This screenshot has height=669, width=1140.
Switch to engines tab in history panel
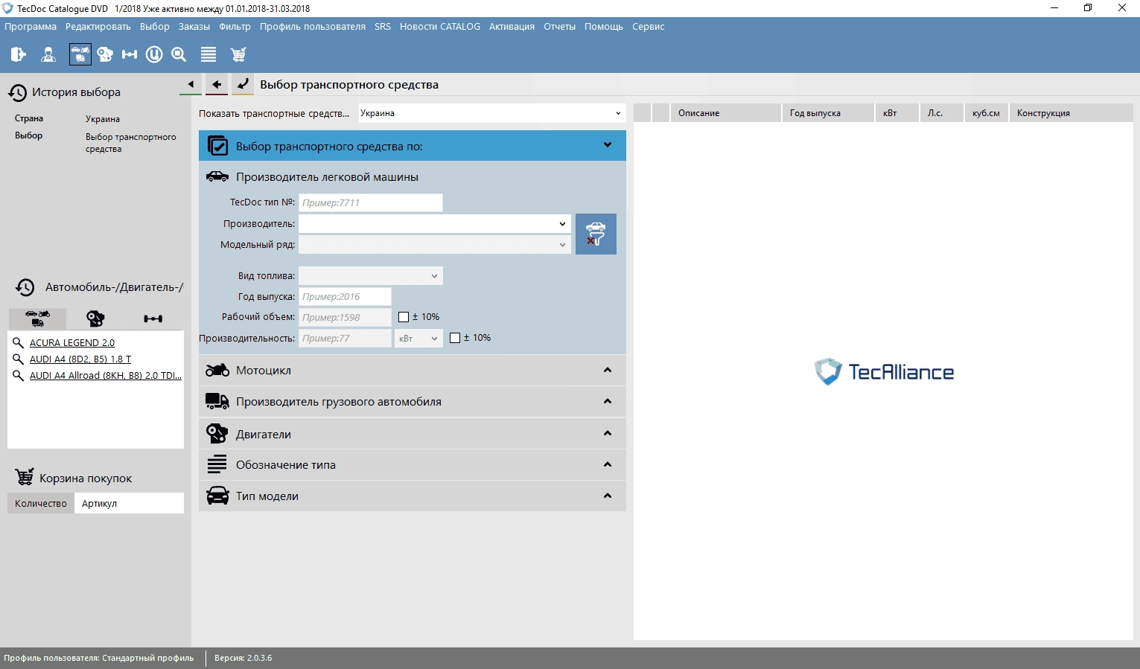pos(95,319)
